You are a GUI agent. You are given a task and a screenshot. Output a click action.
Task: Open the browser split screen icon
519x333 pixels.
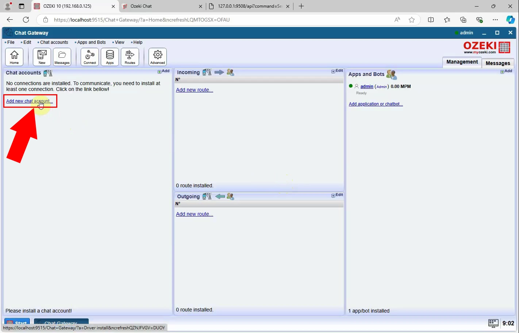tap(431, 20)
